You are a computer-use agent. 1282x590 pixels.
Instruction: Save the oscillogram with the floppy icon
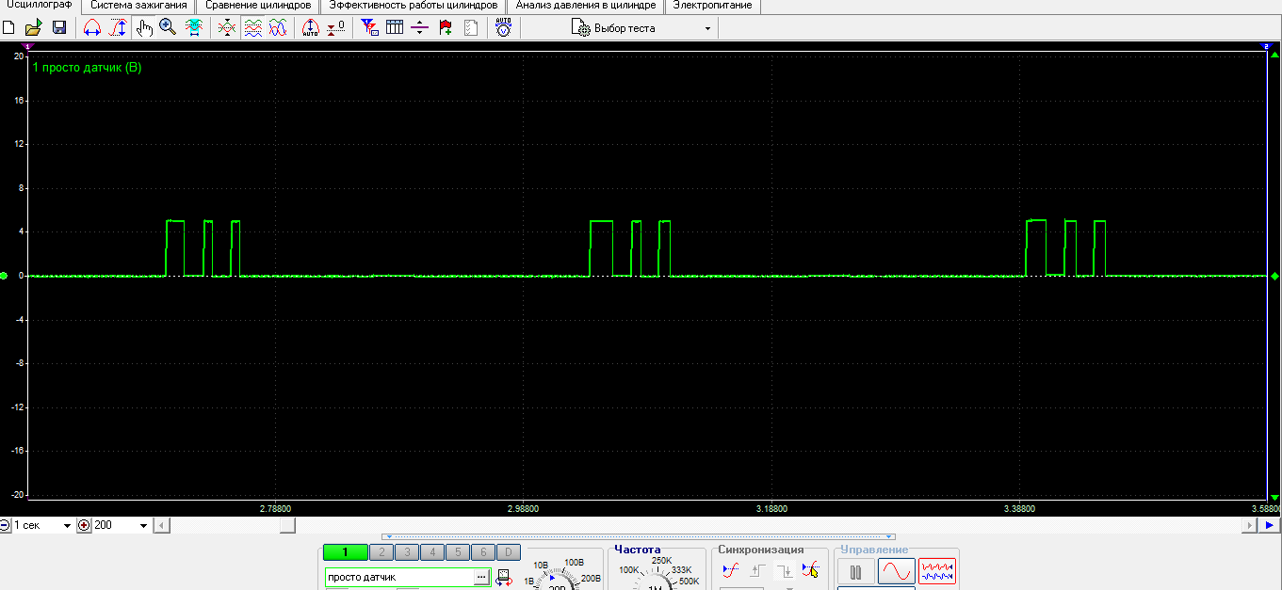pos(58,28)
